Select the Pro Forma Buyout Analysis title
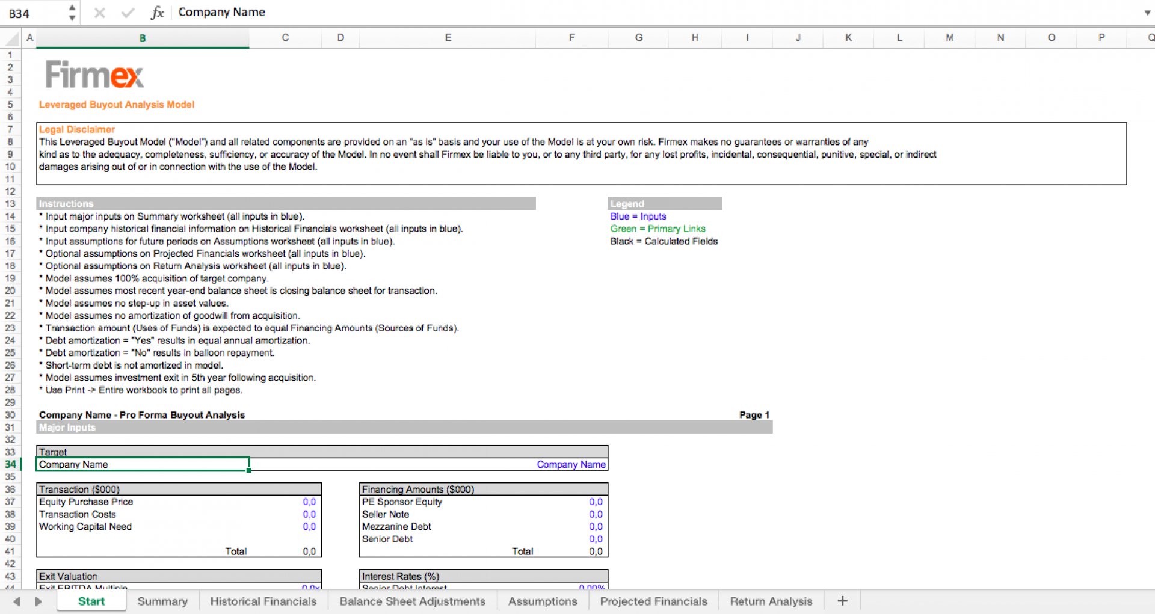 point(142,415)
